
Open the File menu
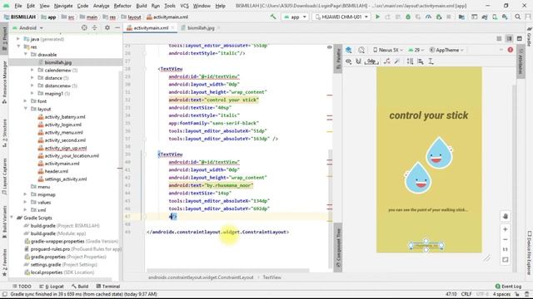tap(18, 6)
